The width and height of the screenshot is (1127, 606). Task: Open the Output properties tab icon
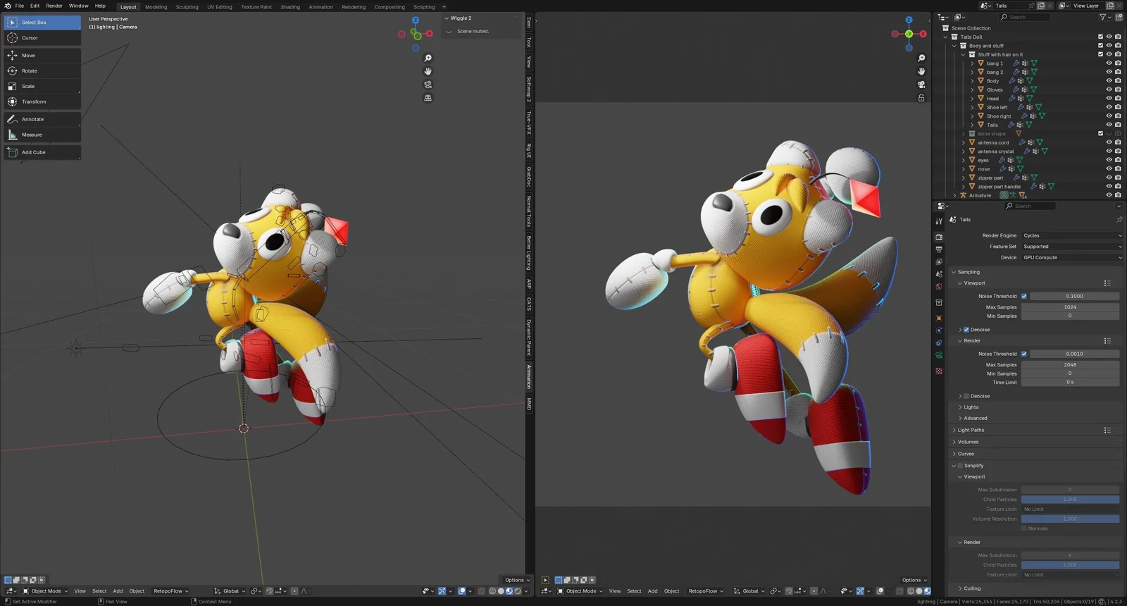pos(939,249)
